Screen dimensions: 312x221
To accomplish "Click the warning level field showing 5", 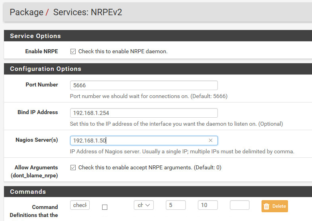I will click(x=176, y=205).
